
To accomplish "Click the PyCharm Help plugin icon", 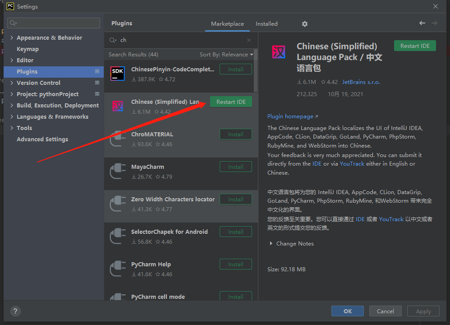I will 118,268.
